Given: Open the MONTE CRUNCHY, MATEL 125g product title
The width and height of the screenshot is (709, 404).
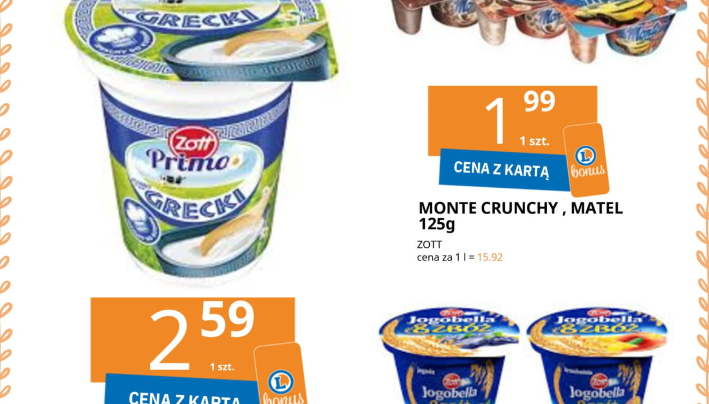Looking at the screenshot, I should coord(520,216).
